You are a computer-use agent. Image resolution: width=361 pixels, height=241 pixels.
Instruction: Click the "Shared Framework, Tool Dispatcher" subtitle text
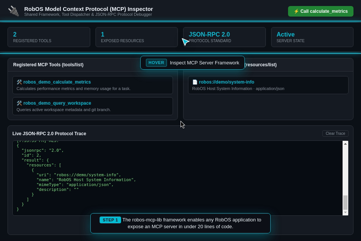[x=88, y=15]
